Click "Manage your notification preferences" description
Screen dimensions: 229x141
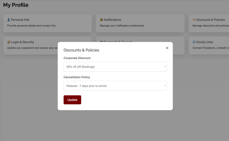pyautogui.click(x=122, y=26)
